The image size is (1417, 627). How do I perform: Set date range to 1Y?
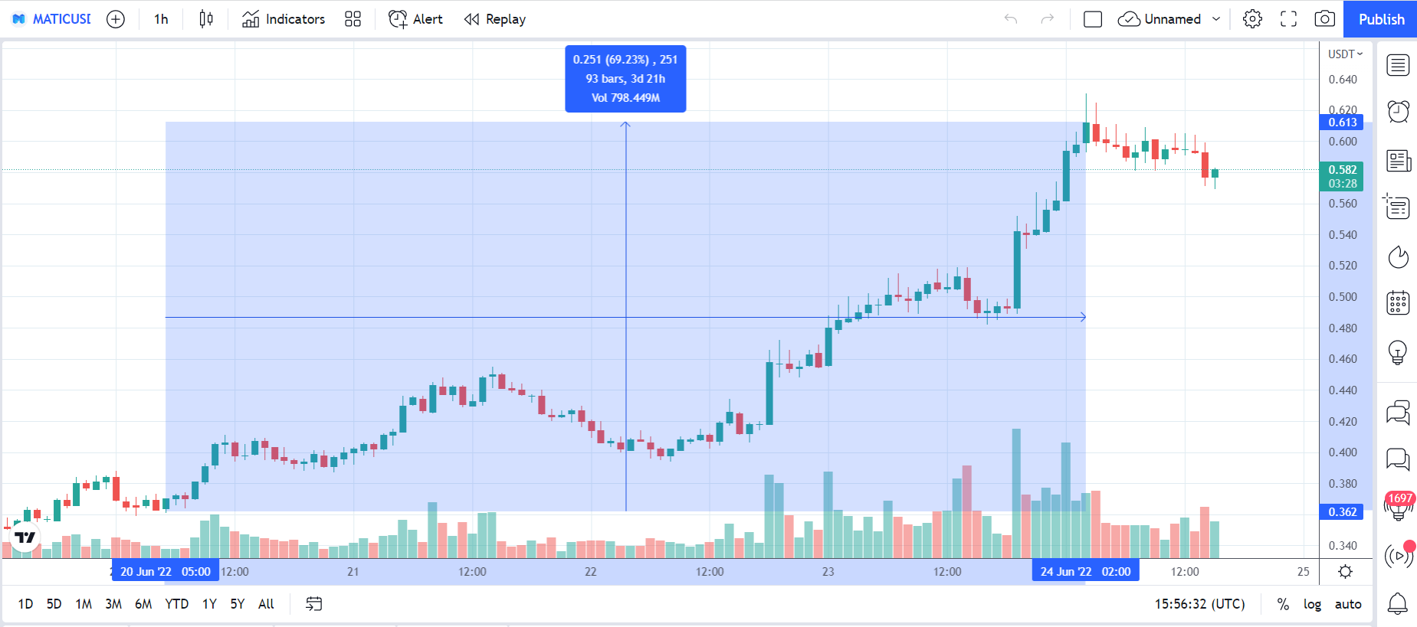(209, 604)
